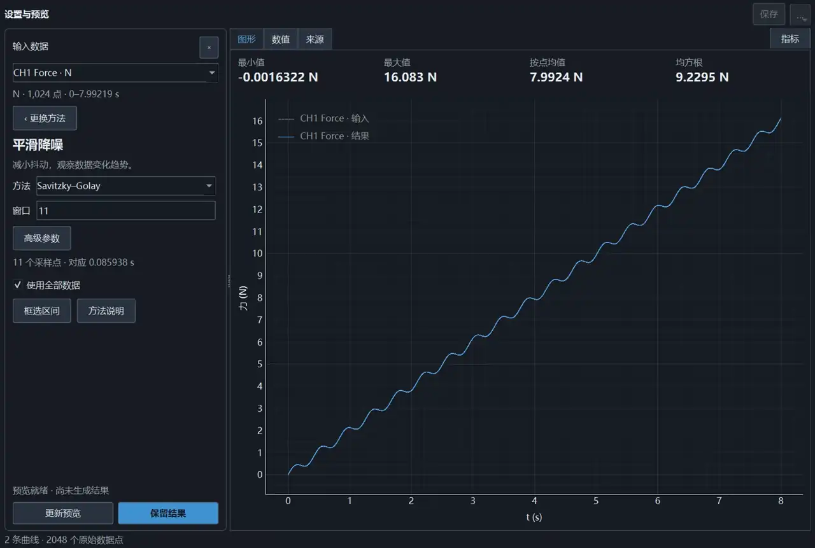This screenshot has height=548, width=815.
Task: Open 高级参数 settings
Action: [x=42, y=238]
